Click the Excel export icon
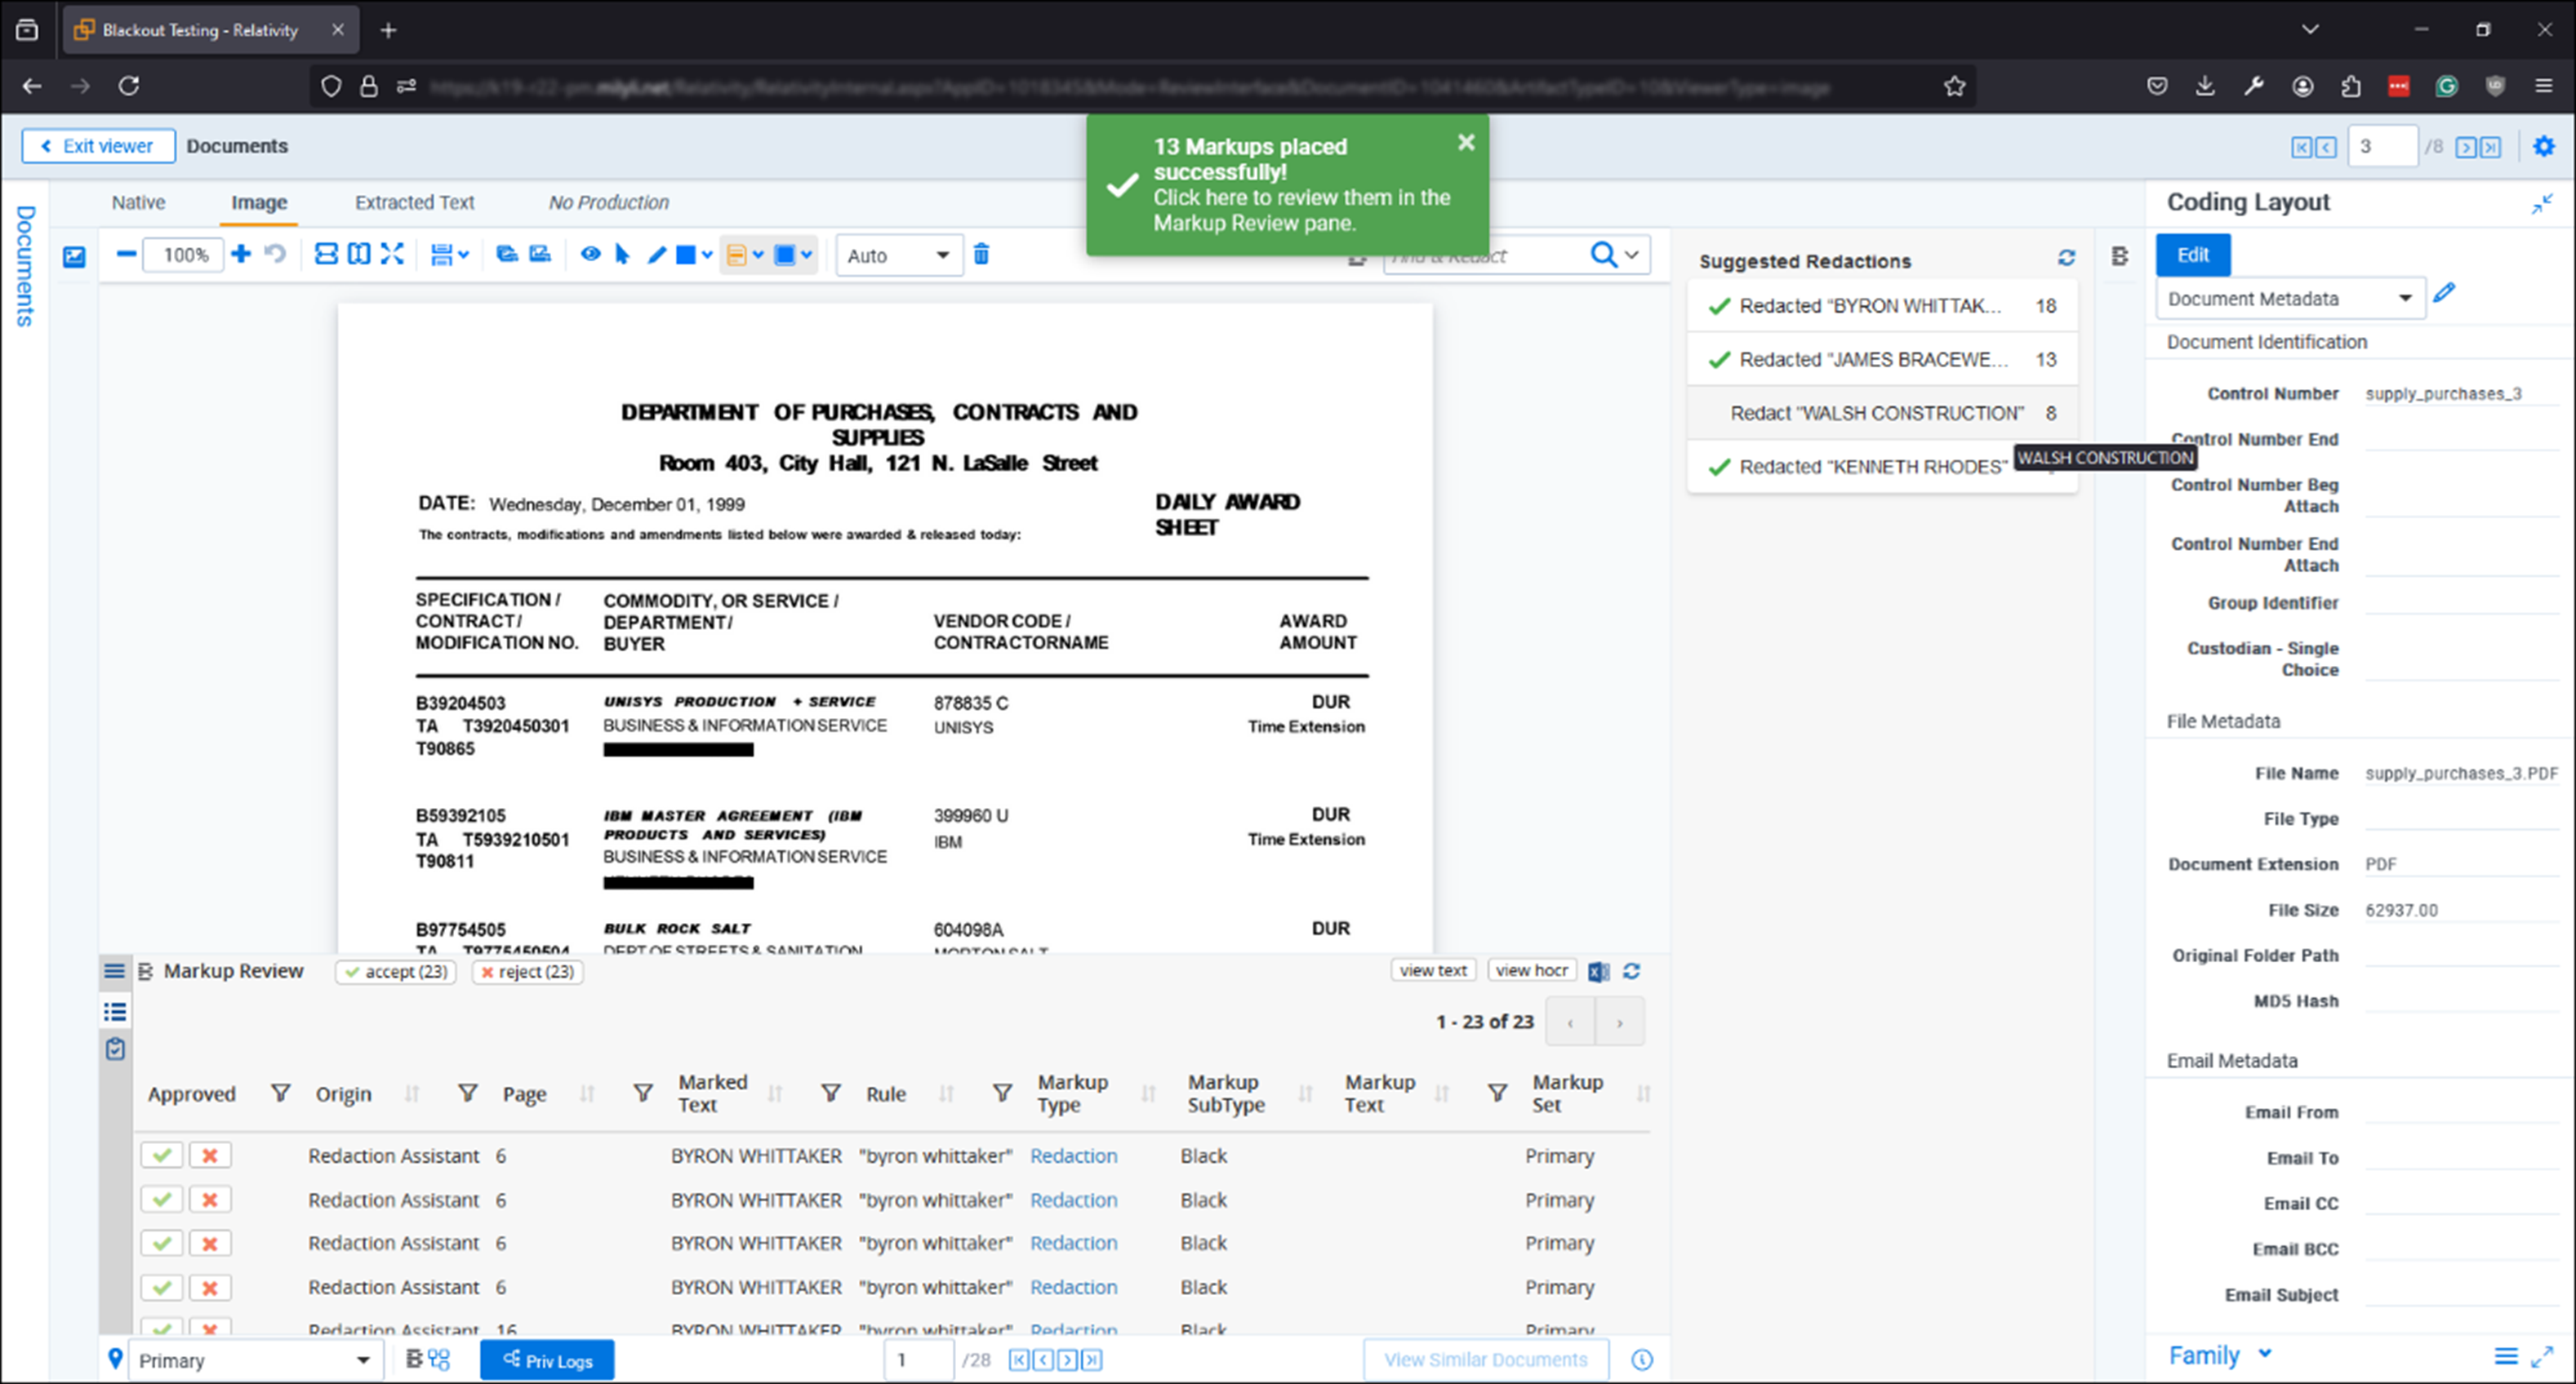 (x=1598, y=971)
